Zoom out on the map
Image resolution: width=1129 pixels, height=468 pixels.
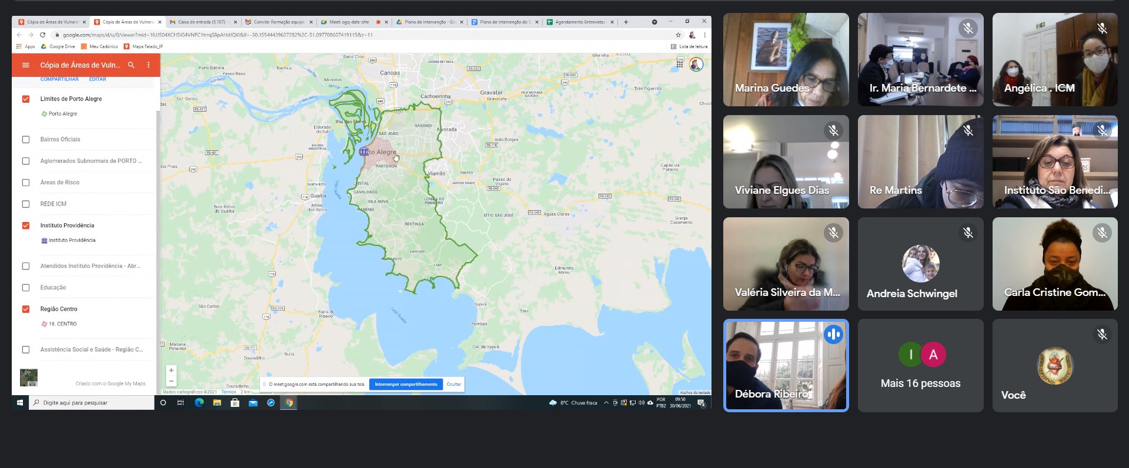[x=171, y=381]
